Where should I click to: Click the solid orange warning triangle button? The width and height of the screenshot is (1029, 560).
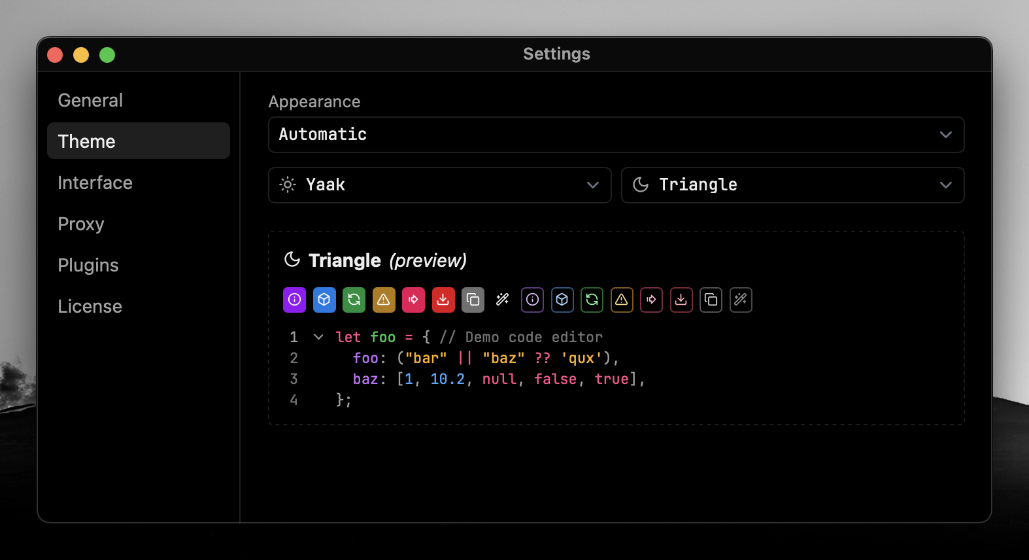click(384, 300)
